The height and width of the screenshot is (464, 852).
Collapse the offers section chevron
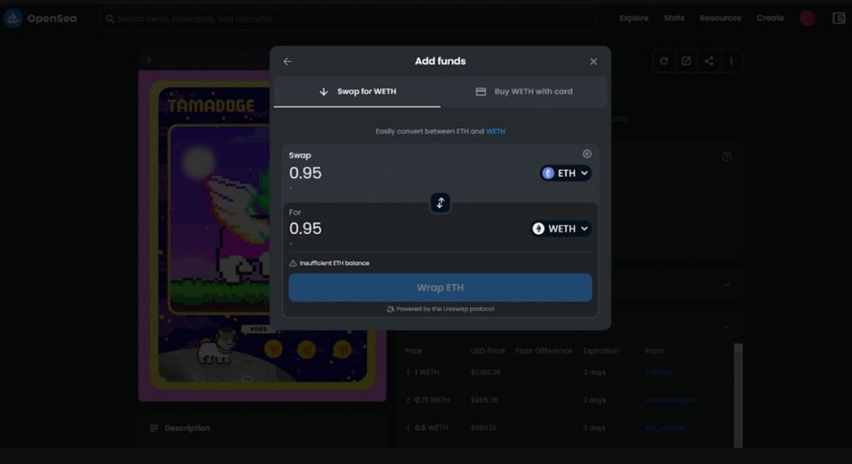point(727,328)
